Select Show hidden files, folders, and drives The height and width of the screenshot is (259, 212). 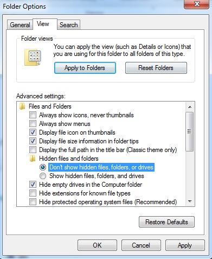(43, 176)
